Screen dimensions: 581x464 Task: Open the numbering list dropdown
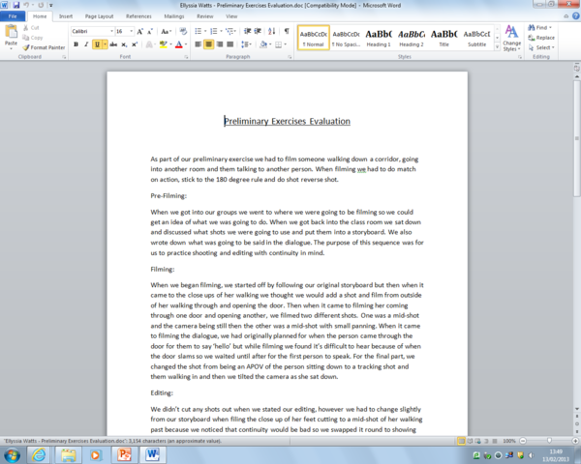click(221, 31)
